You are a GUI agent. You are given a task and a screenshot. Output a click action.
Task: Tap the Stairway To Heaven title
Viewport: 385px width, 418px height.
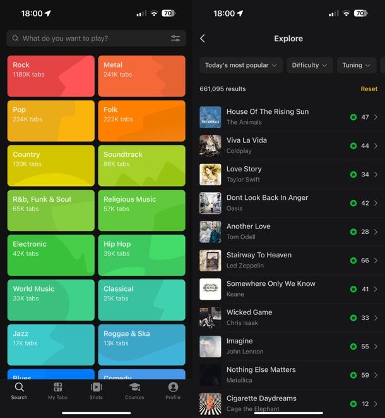pos(259,255)
